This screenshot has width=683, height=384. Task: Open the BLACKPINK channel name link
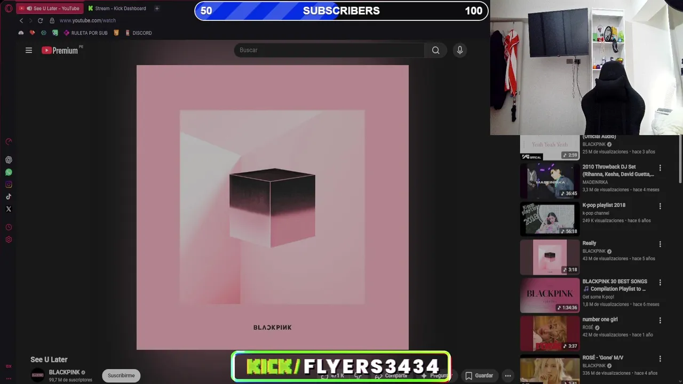(64, 372)
